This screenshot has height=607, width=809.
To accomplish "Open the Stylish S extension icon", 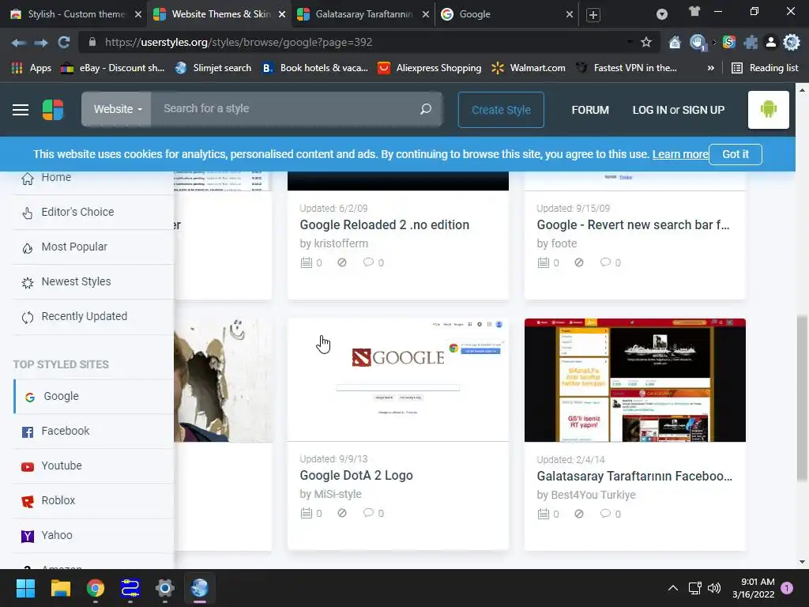I will coord(729,43).
